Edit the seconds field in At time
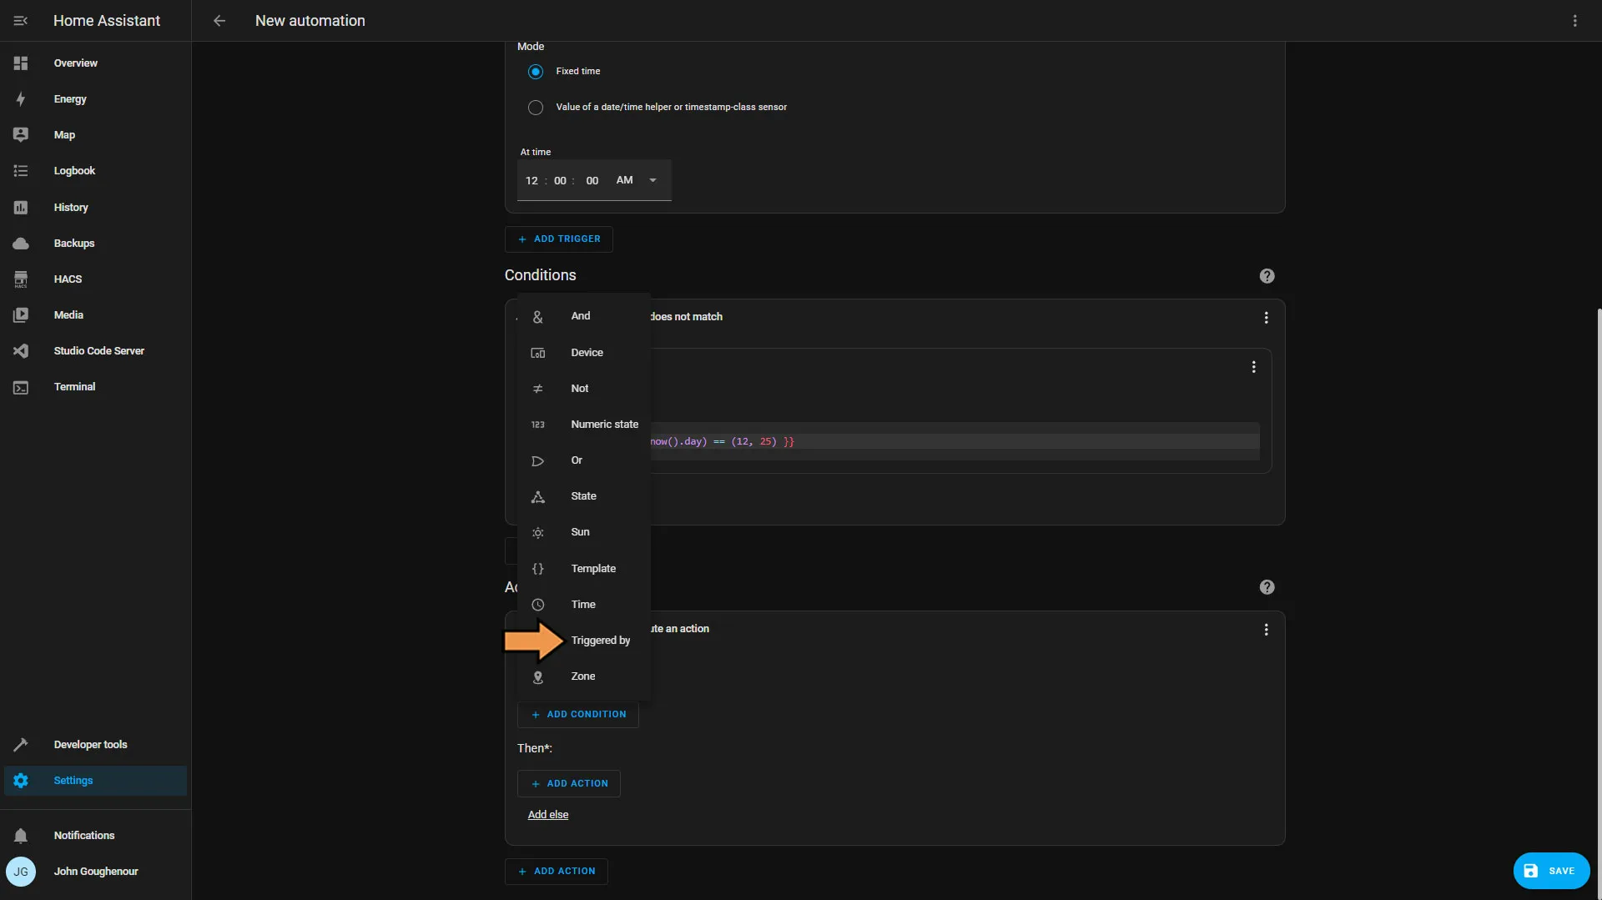The image size is (1602, 900). tap(592, 181)
